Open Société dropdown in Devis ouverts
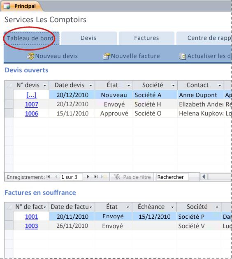The width and height of the screenshot is (232, 259). tap(173, 86)
